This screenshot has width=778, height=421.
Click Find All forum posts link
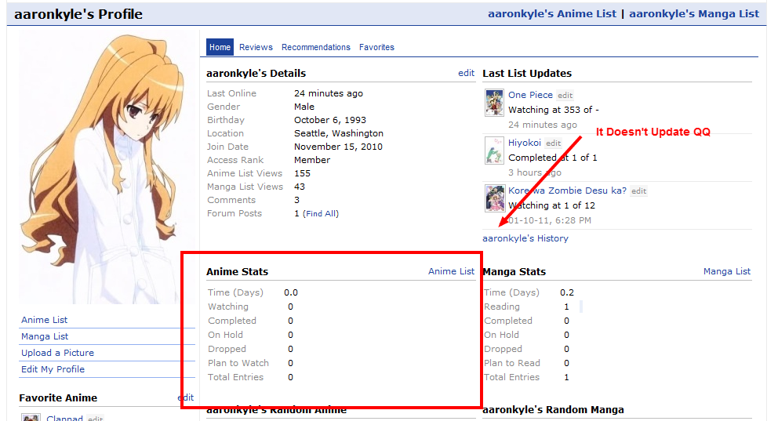[x=321, y=213]
